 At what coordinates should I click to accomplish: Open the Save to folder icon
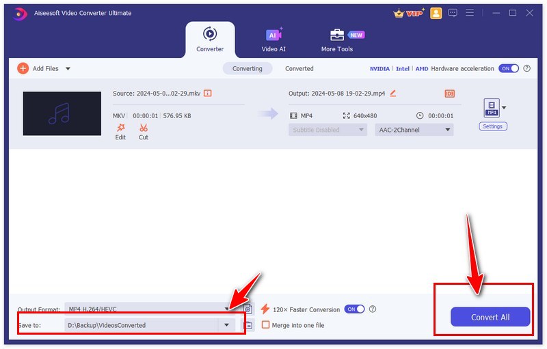click(248, 325)
